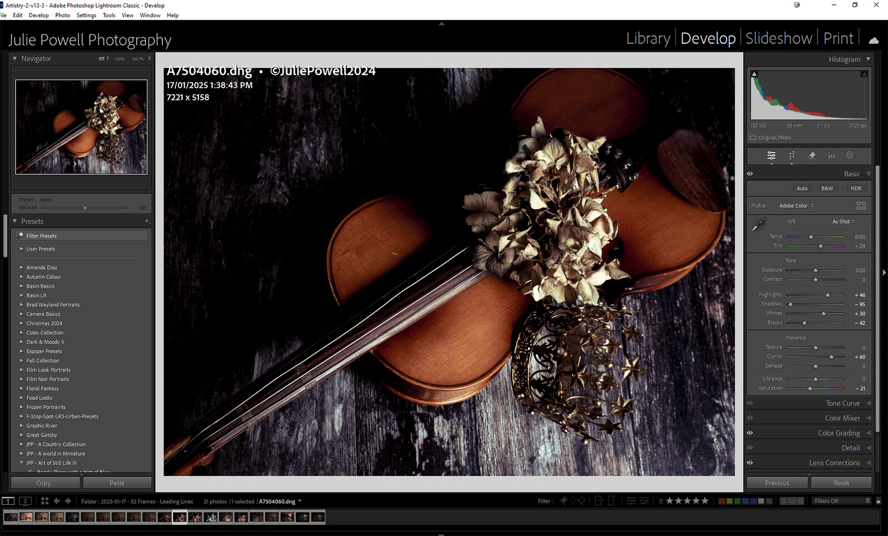Toggle the Original Photo checkbox
888x536 pixels.
[x=753, y=138]
